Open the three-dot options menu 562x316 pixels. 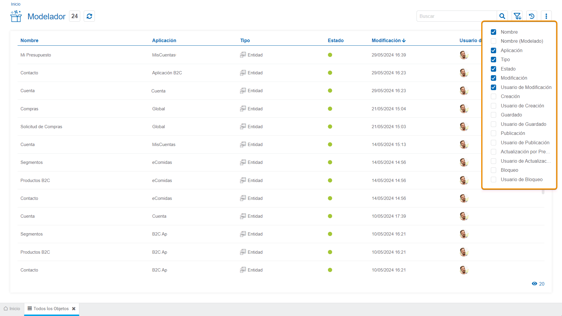546,16
